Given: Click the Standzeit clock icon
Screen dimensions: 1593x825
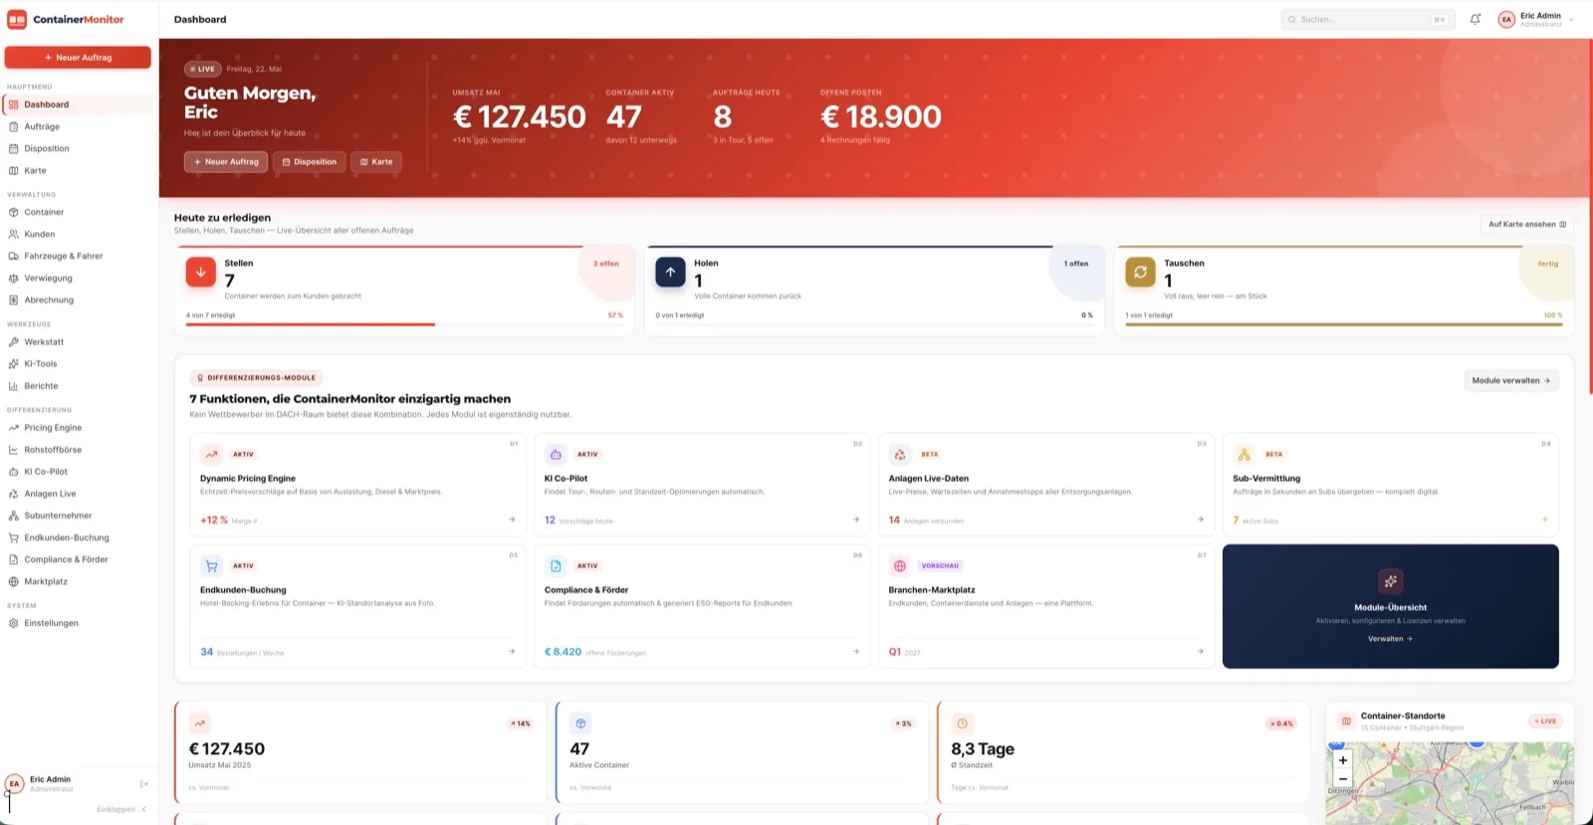Looking at the screenshot, I should 962,723.
